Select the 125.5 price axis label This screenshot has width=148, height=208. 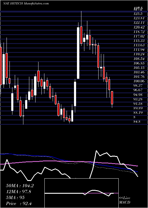pyautogui.click(x=138, y=14)
